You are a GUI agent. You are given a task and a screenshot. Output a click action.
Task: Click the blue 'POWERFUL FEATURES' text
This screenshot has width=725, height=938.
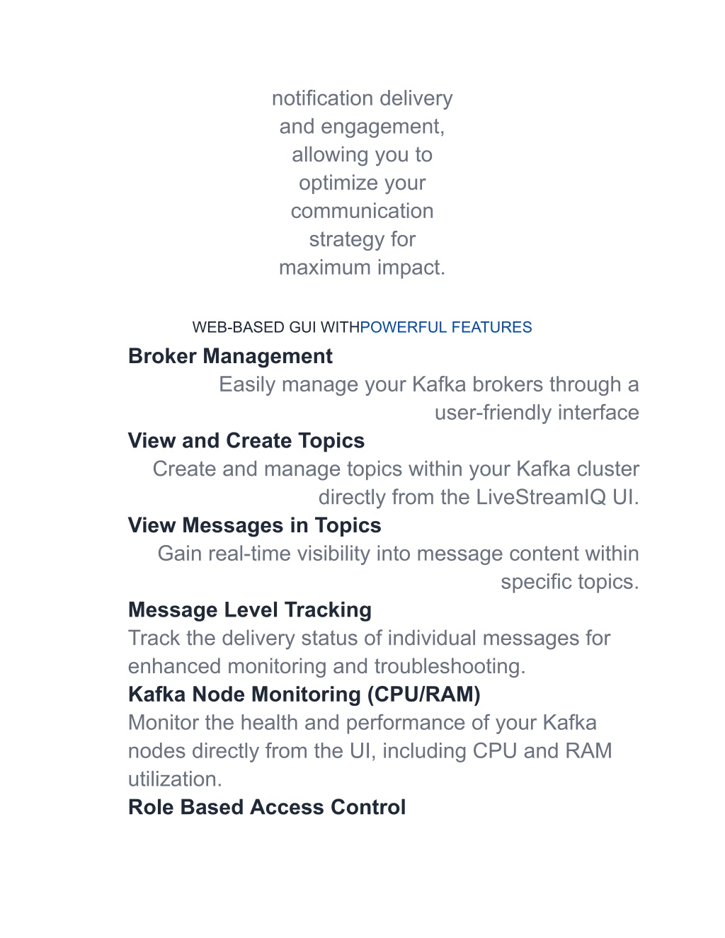pos(445,327)
